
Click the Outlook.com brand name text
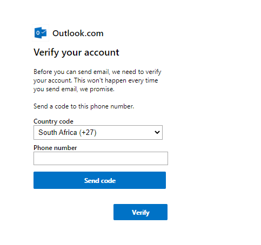pyautogui.click(x=78, y=33)
